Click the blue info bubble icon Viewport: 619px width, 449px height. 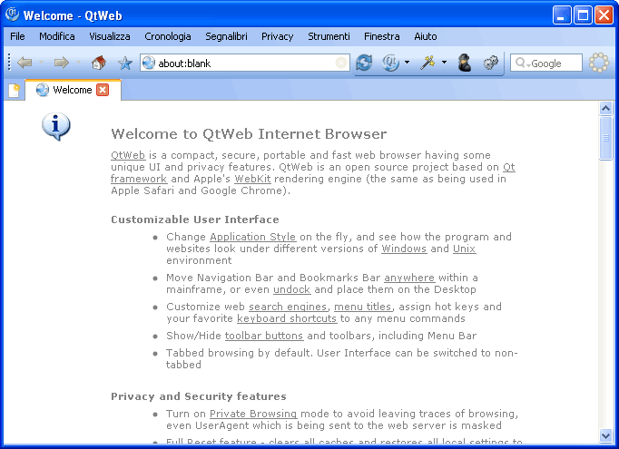pyautogui.click(x=56, y=127)
